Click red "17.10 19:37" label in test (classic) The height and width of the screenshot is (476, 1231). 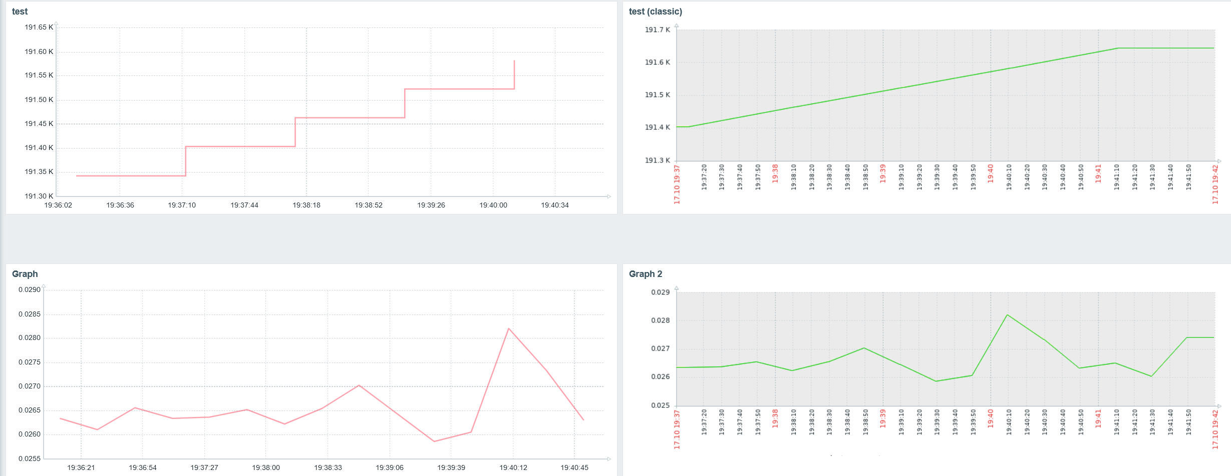pos(677,184)
